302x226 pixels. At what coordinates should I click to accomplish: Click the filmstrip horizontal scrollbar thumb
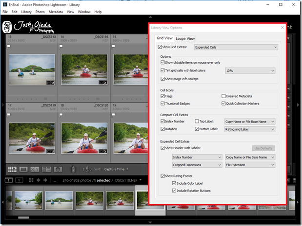[x=23, y=217]
